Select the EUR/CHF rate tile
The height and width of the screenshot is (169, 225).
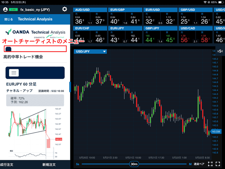(90, 35)
